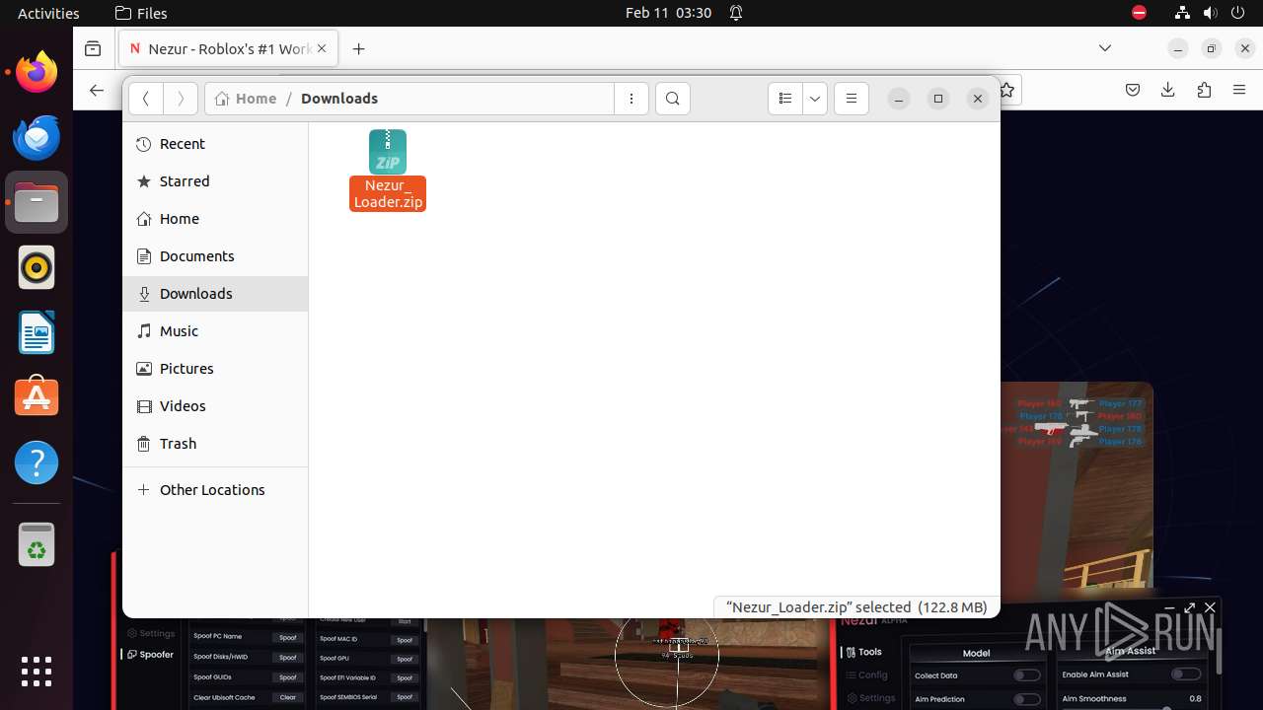Open Music in the sidebar
The width and height of the screenshot is (1263, 710).
(x=215, y=331)
